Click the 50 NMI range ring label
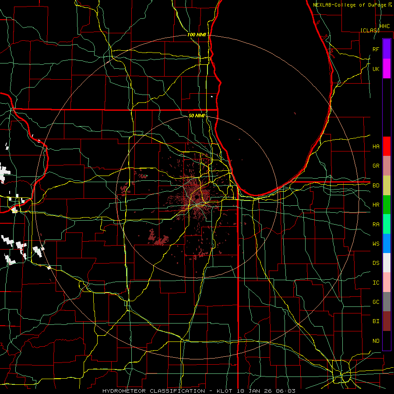 point(197,116)
